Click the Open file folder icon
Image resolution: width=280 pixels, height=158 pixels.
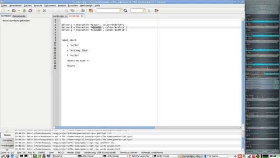[x=14, y=11]
